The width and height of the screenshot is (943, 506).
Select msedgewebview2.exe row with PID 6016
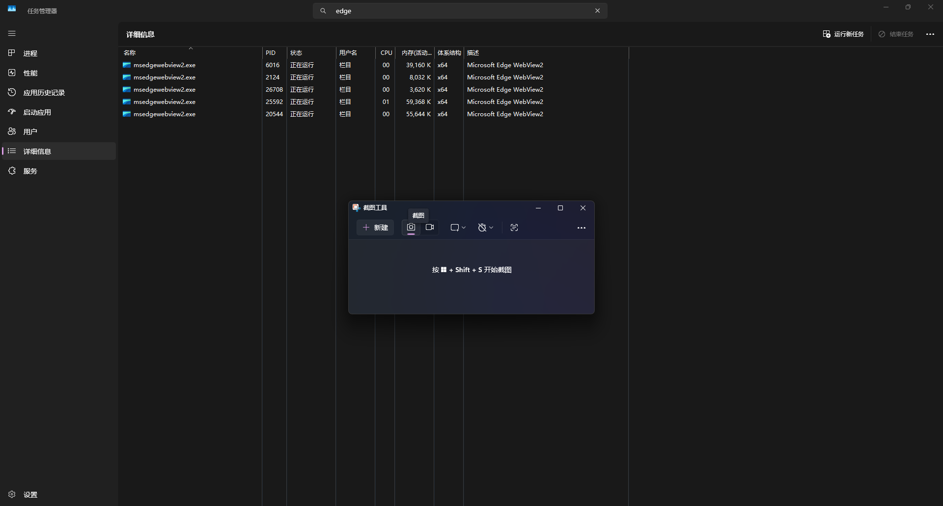click(374, 65)
